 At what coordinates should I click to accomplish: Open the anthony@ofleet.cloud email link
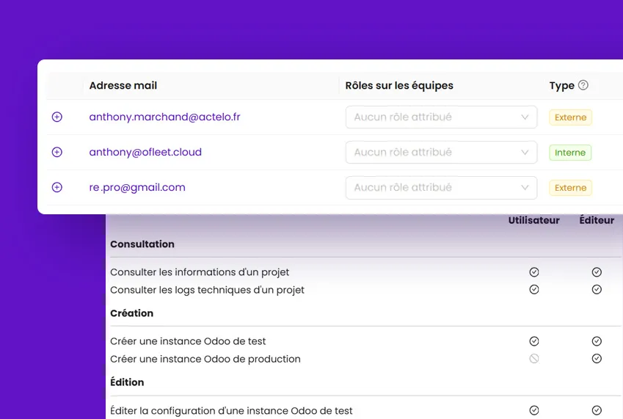coord(145,153)
